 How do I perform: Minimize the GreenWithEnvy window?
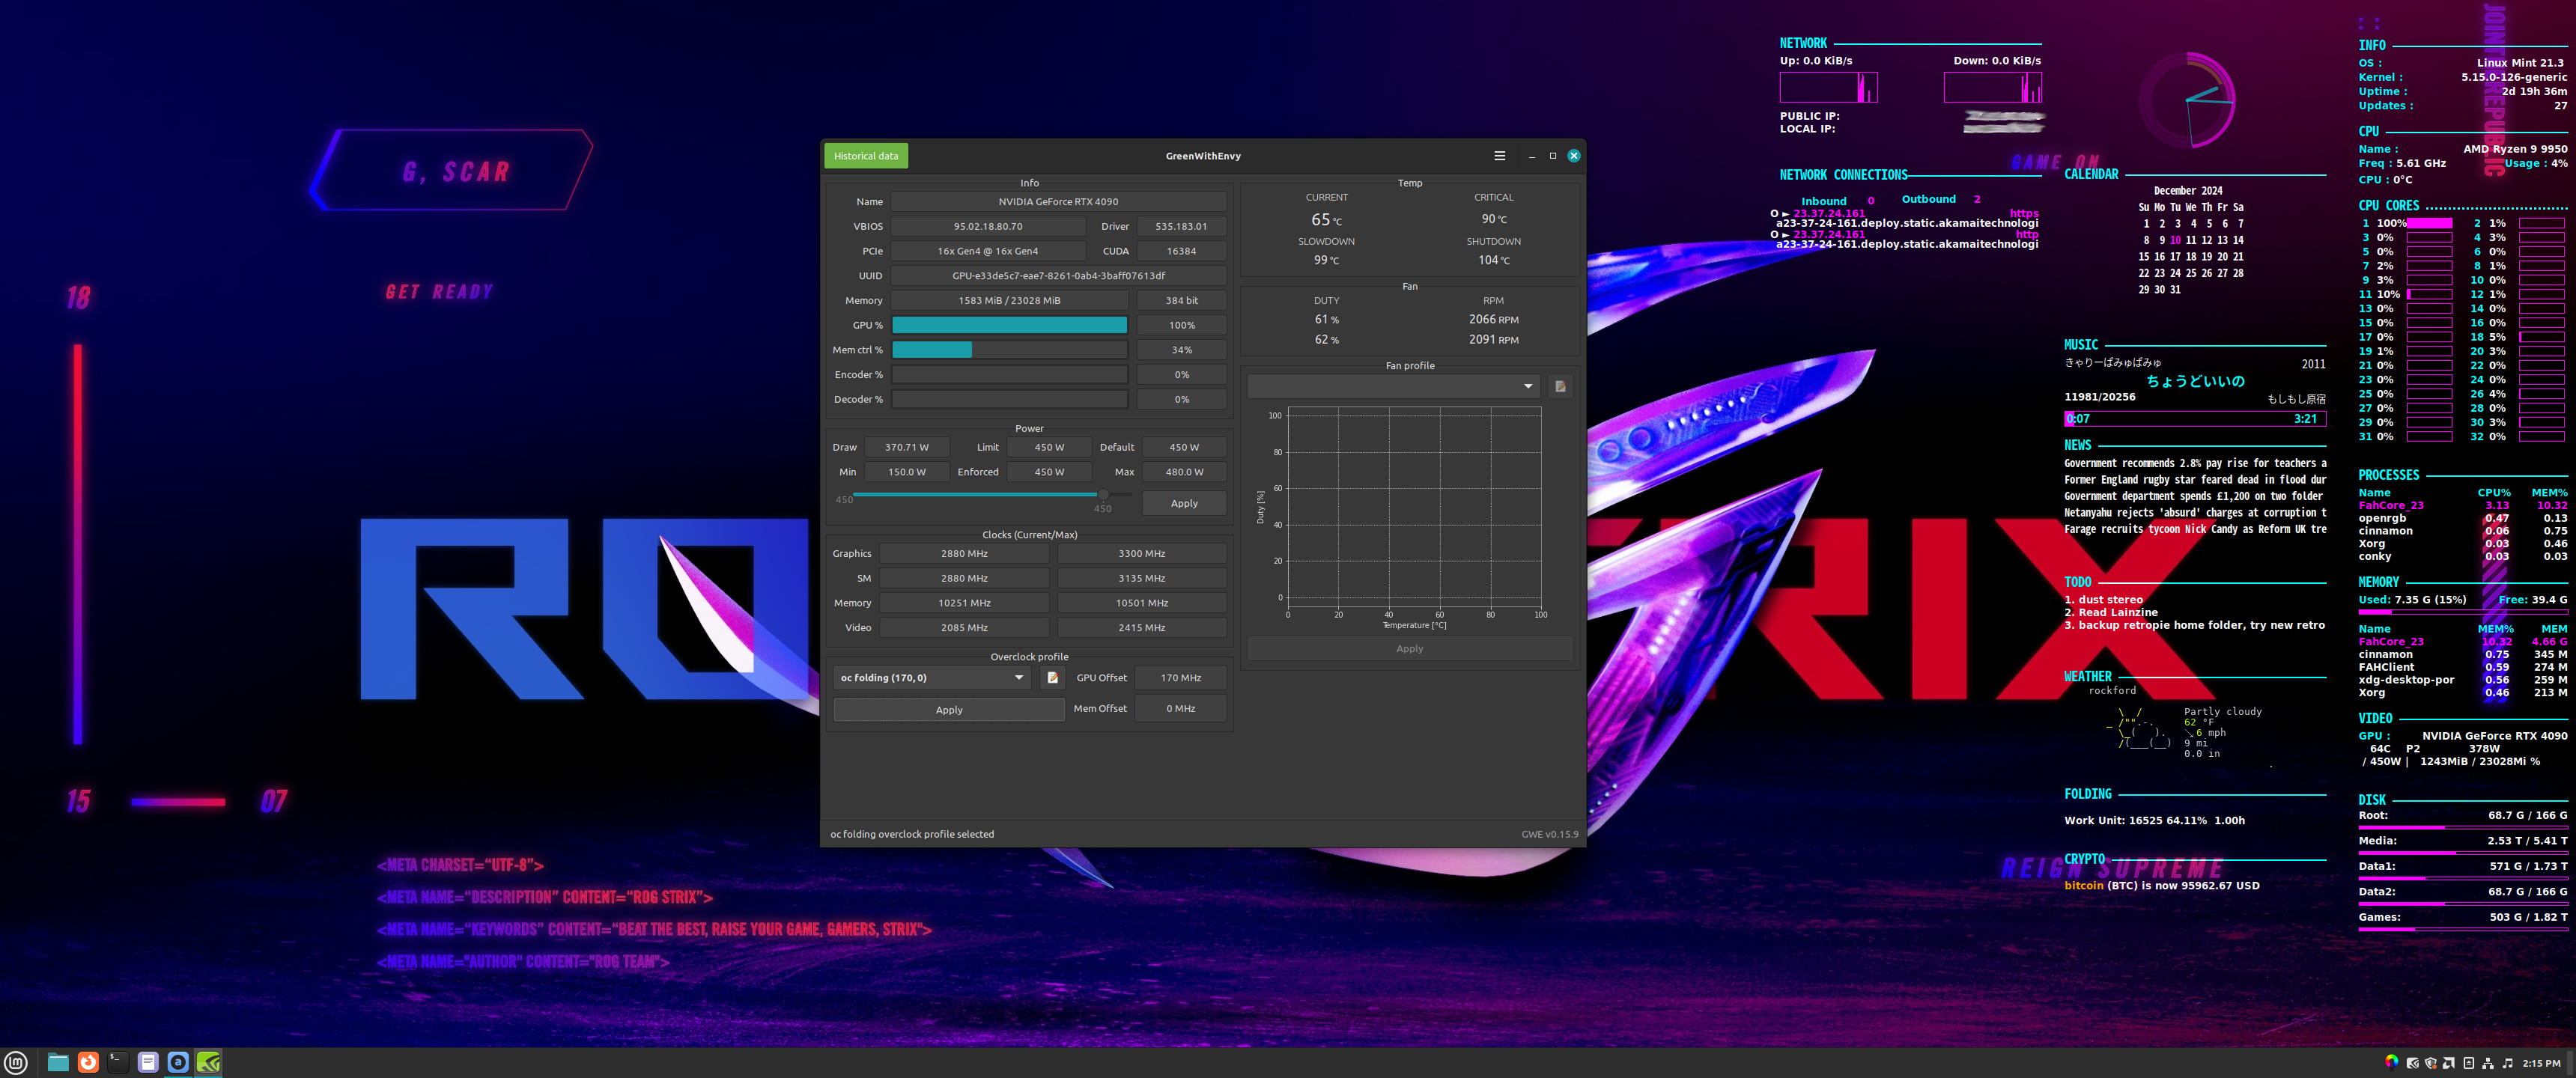(1531, 156)
